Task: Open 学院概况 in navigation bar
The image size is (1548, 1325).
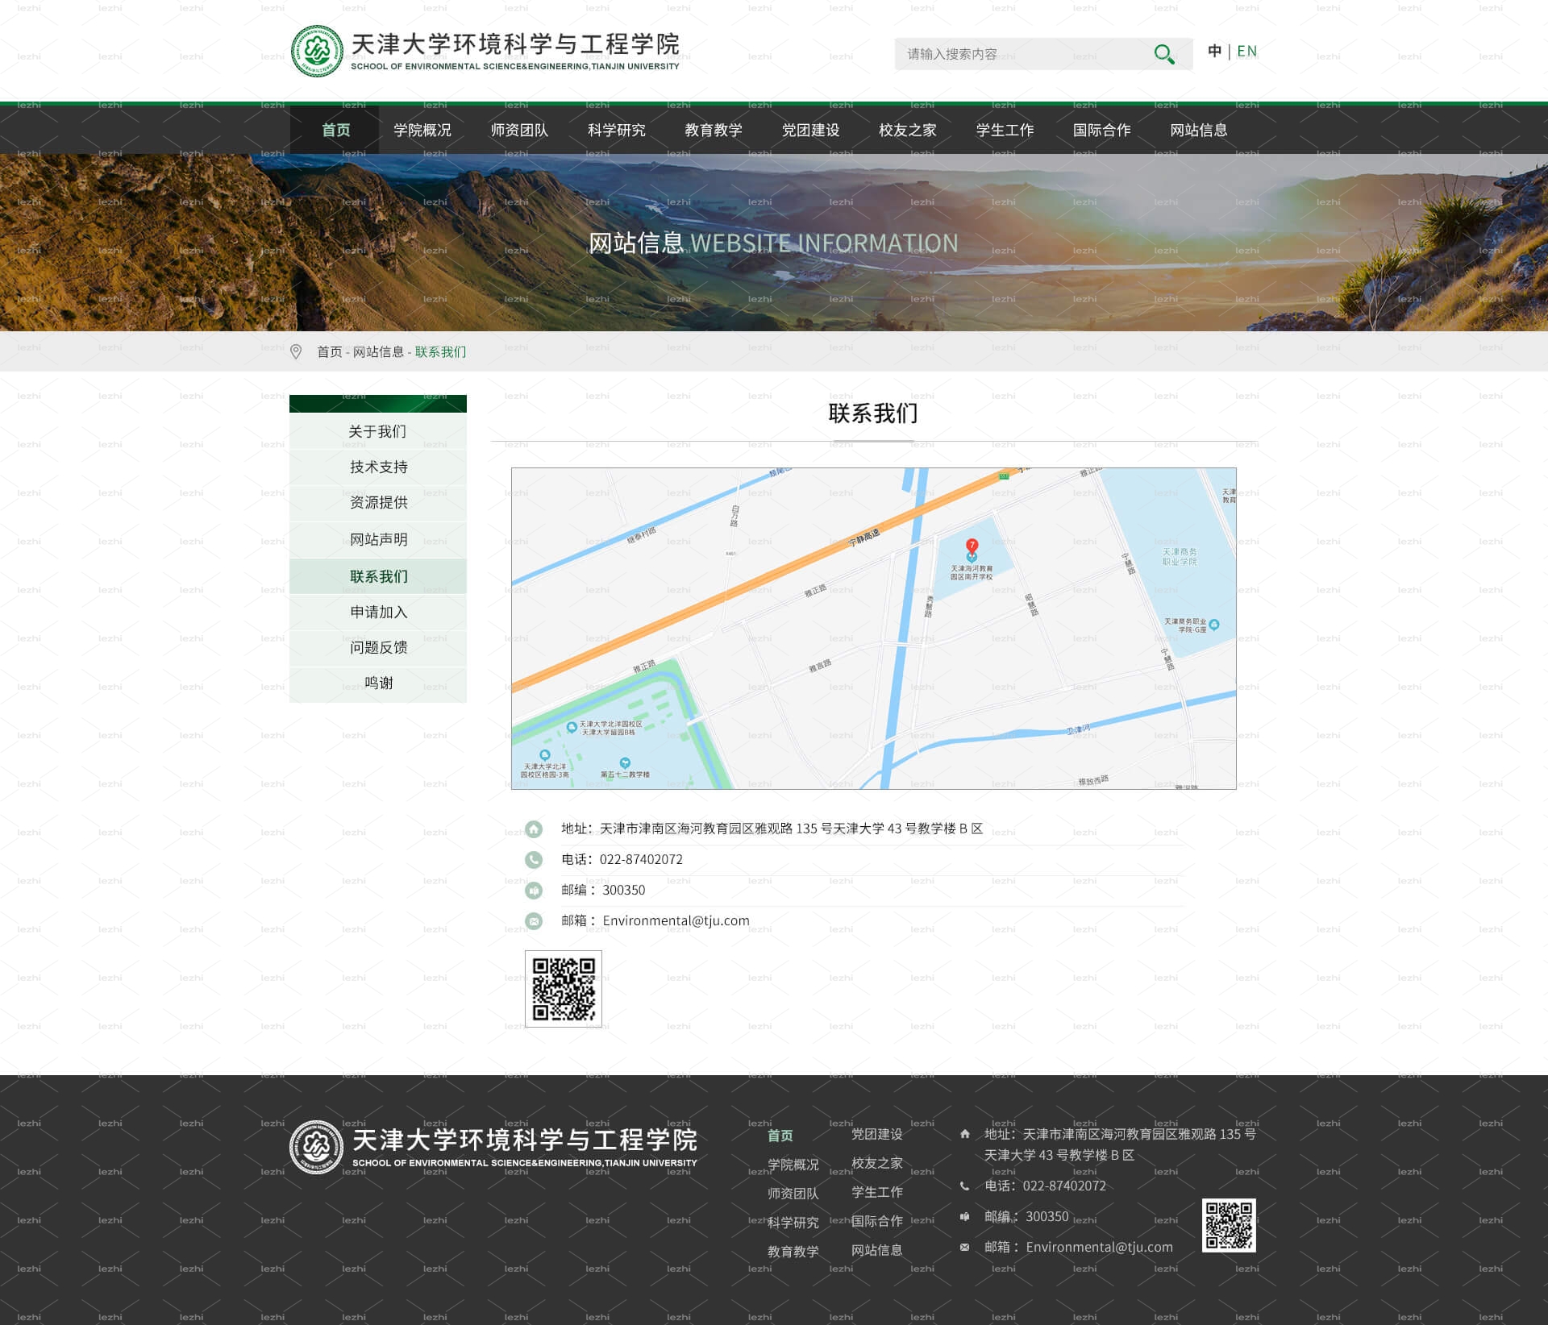Action: [x=422, y=130]
